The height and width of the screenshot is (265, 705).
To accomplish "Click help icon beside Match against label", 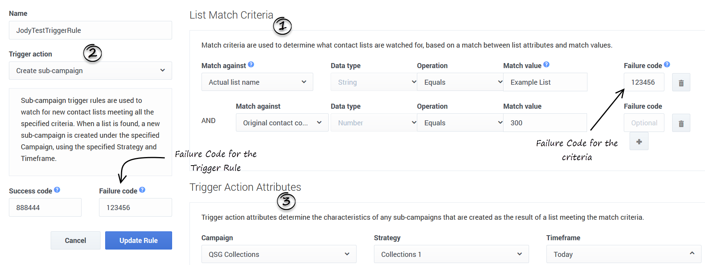I will tap(251, 65).
